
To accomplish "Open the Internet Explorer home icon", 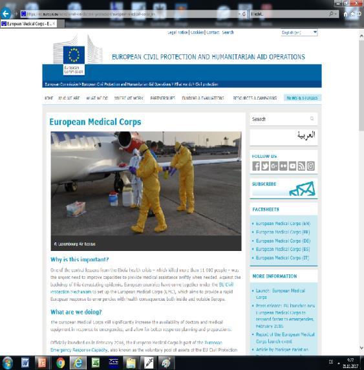I will [x=346, y=14].
